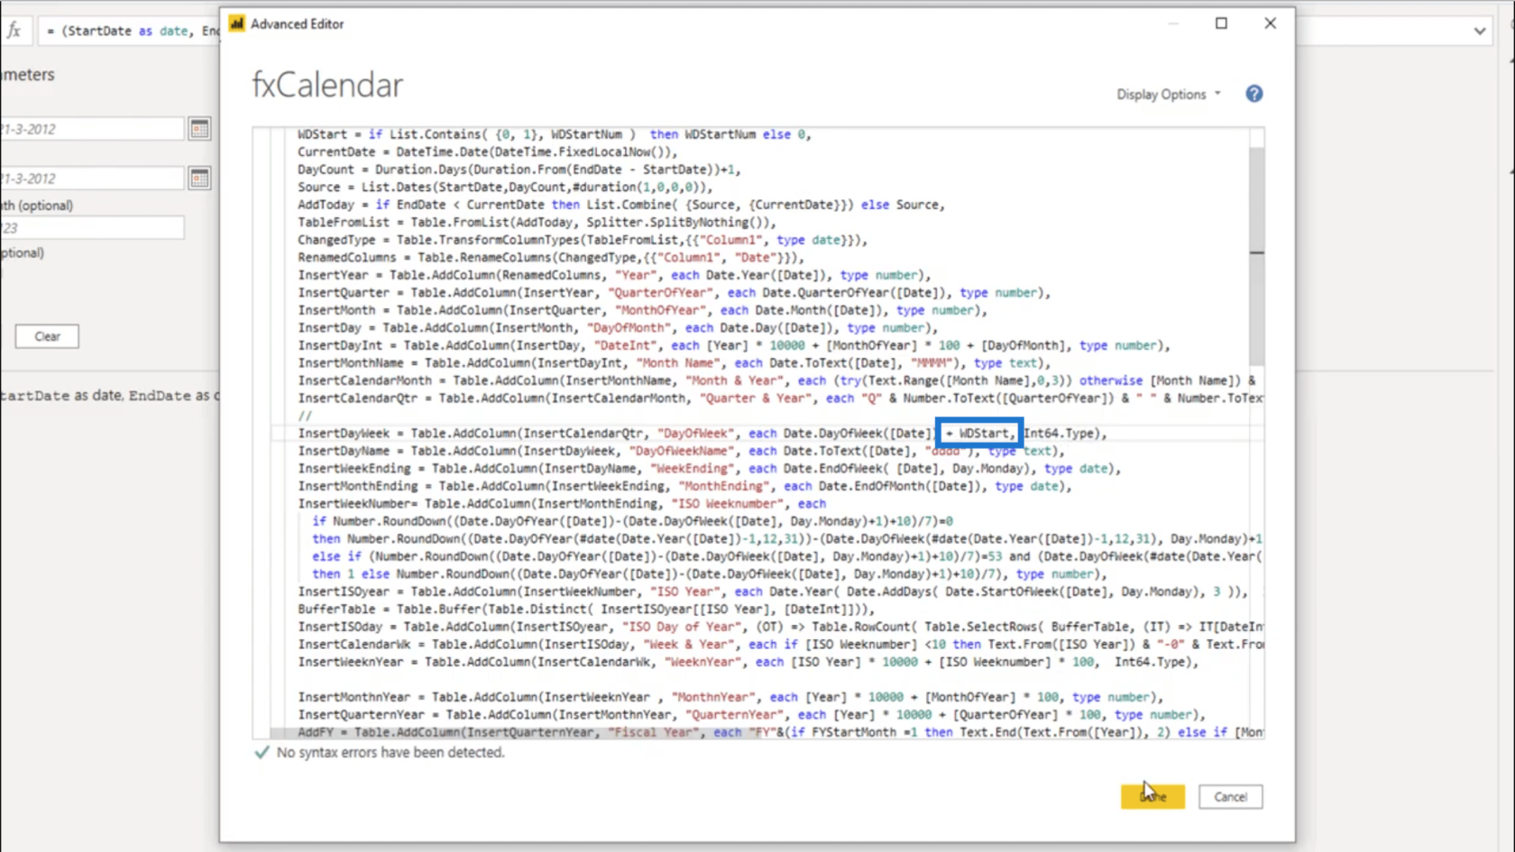
Task: Click the InsertCalendarQtr code line
Action: tap(780, 399)
